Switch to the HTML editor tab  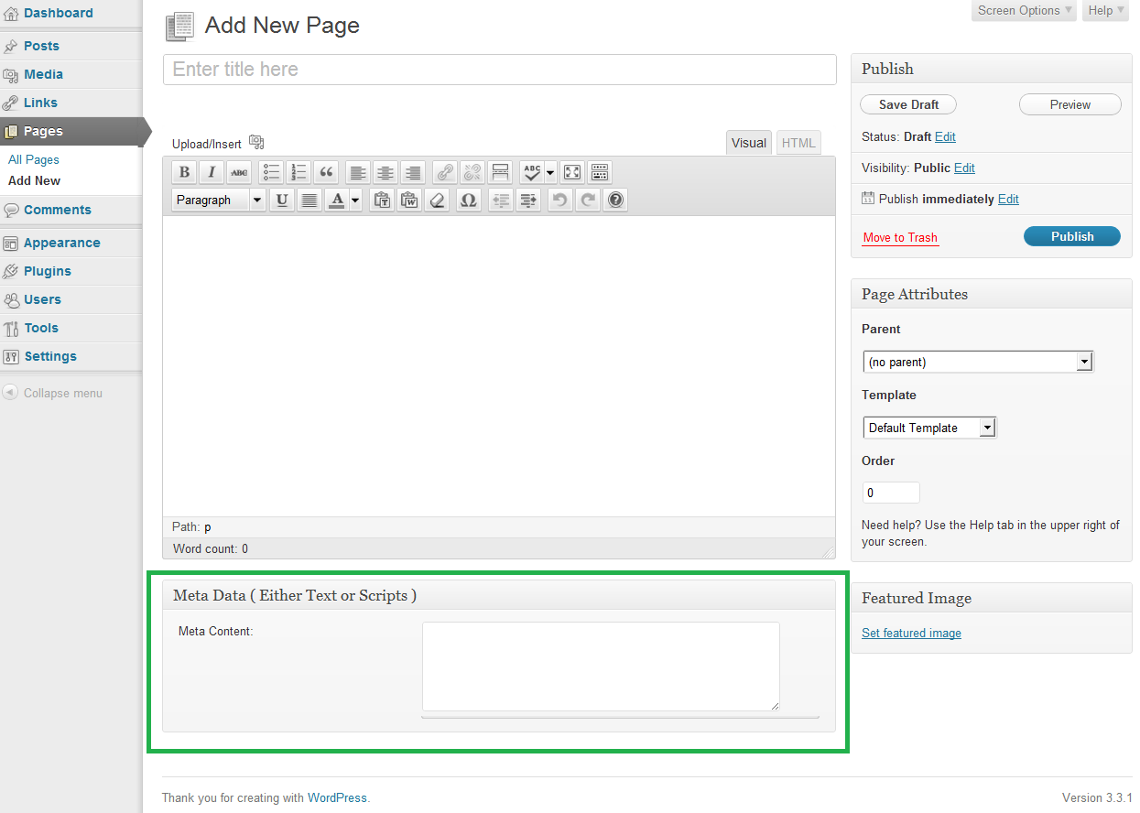coord(798,143)
